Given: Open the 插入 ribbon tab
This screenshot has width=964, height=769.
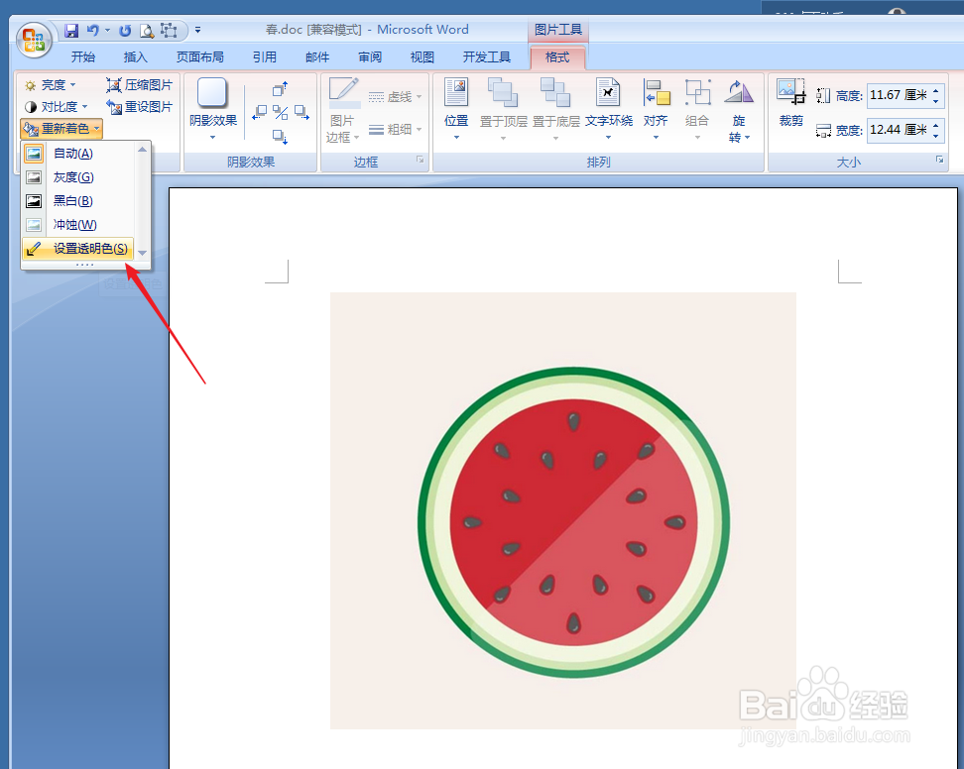Looking at the screenshot, I should (x=135, y=57).
